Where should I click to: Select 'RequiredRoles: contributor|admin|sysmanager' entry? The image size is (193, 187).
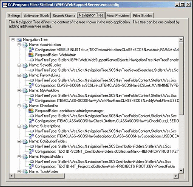pyautogui.click(x=69, y=111)
